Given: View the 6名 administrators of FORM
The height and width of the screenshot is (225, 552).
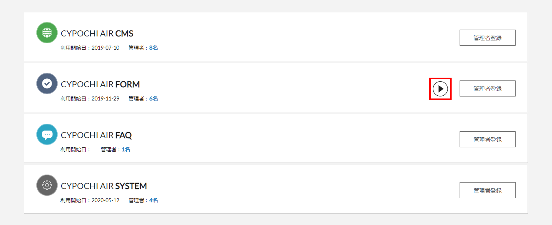Looking at the screenshot, I should (154, 98).
